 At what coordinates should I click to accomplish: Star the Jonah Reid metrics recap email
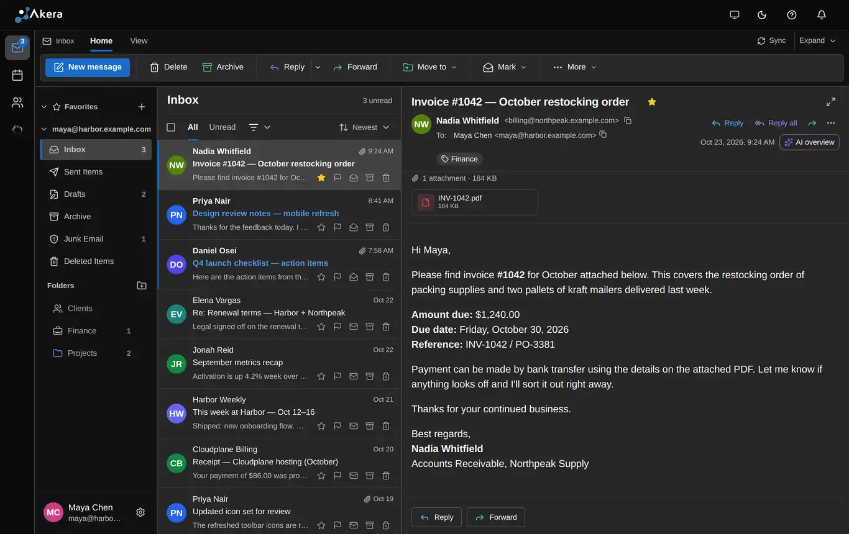click(x=321, y=376)
